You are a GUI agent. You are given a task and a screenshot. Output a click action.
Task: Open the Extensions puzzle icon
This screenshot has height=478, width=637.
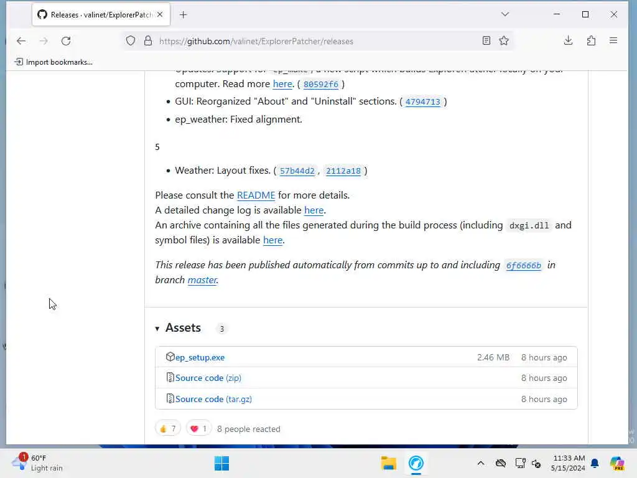[x=591, y=40]
